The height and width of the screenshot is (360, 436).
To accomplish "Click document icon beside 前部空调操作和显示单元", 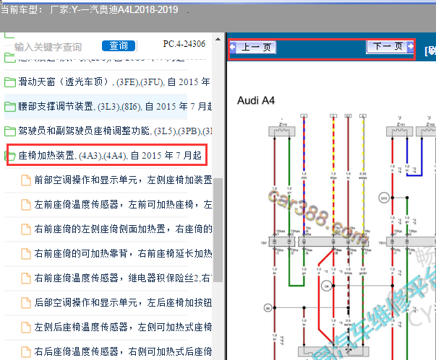I will [26, 180].
